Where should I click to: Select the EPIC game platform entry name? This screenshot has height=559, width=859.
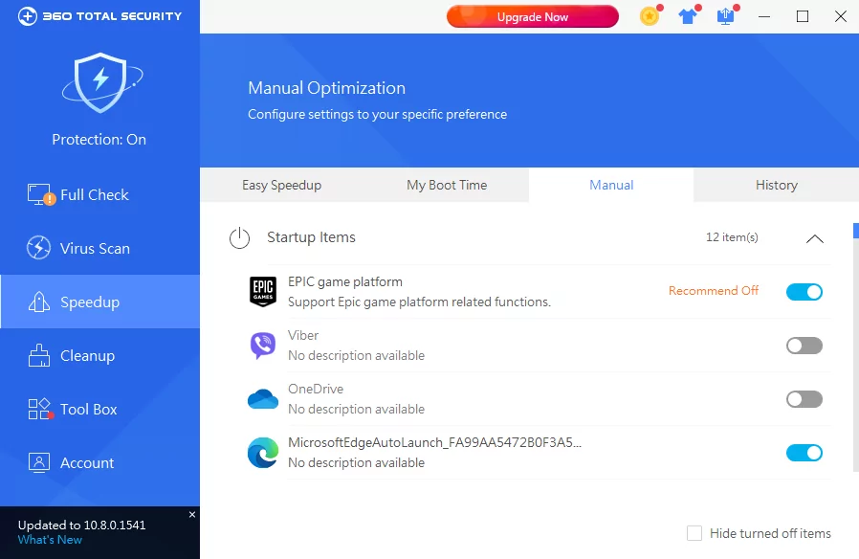coord(345,281)
